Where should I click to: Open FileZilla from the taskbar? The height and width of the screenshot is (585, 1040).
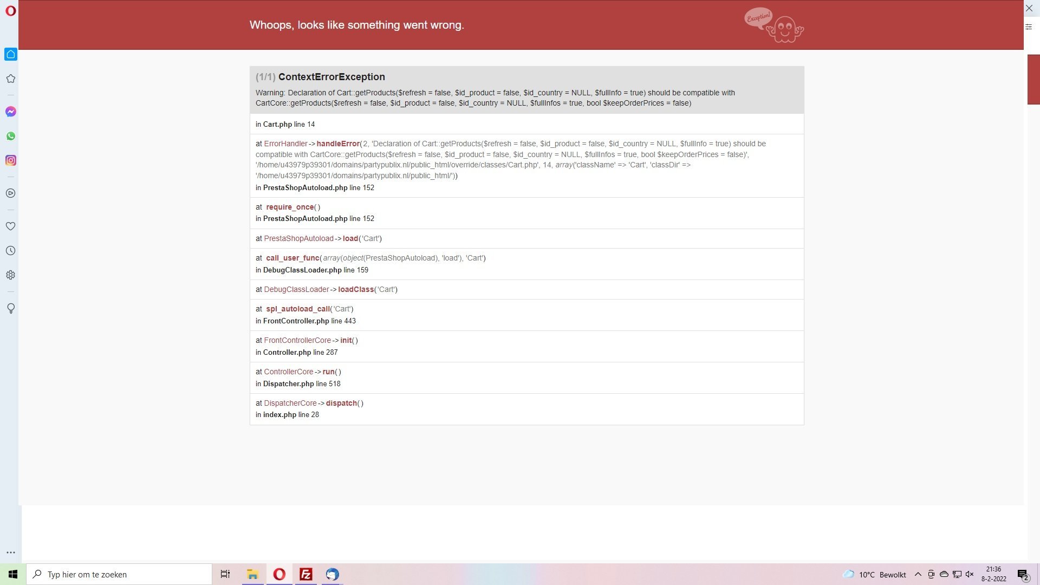tap(306, 575)
